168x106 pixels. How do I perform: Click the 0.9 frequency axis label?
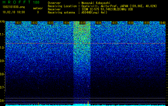coord(2,61)
